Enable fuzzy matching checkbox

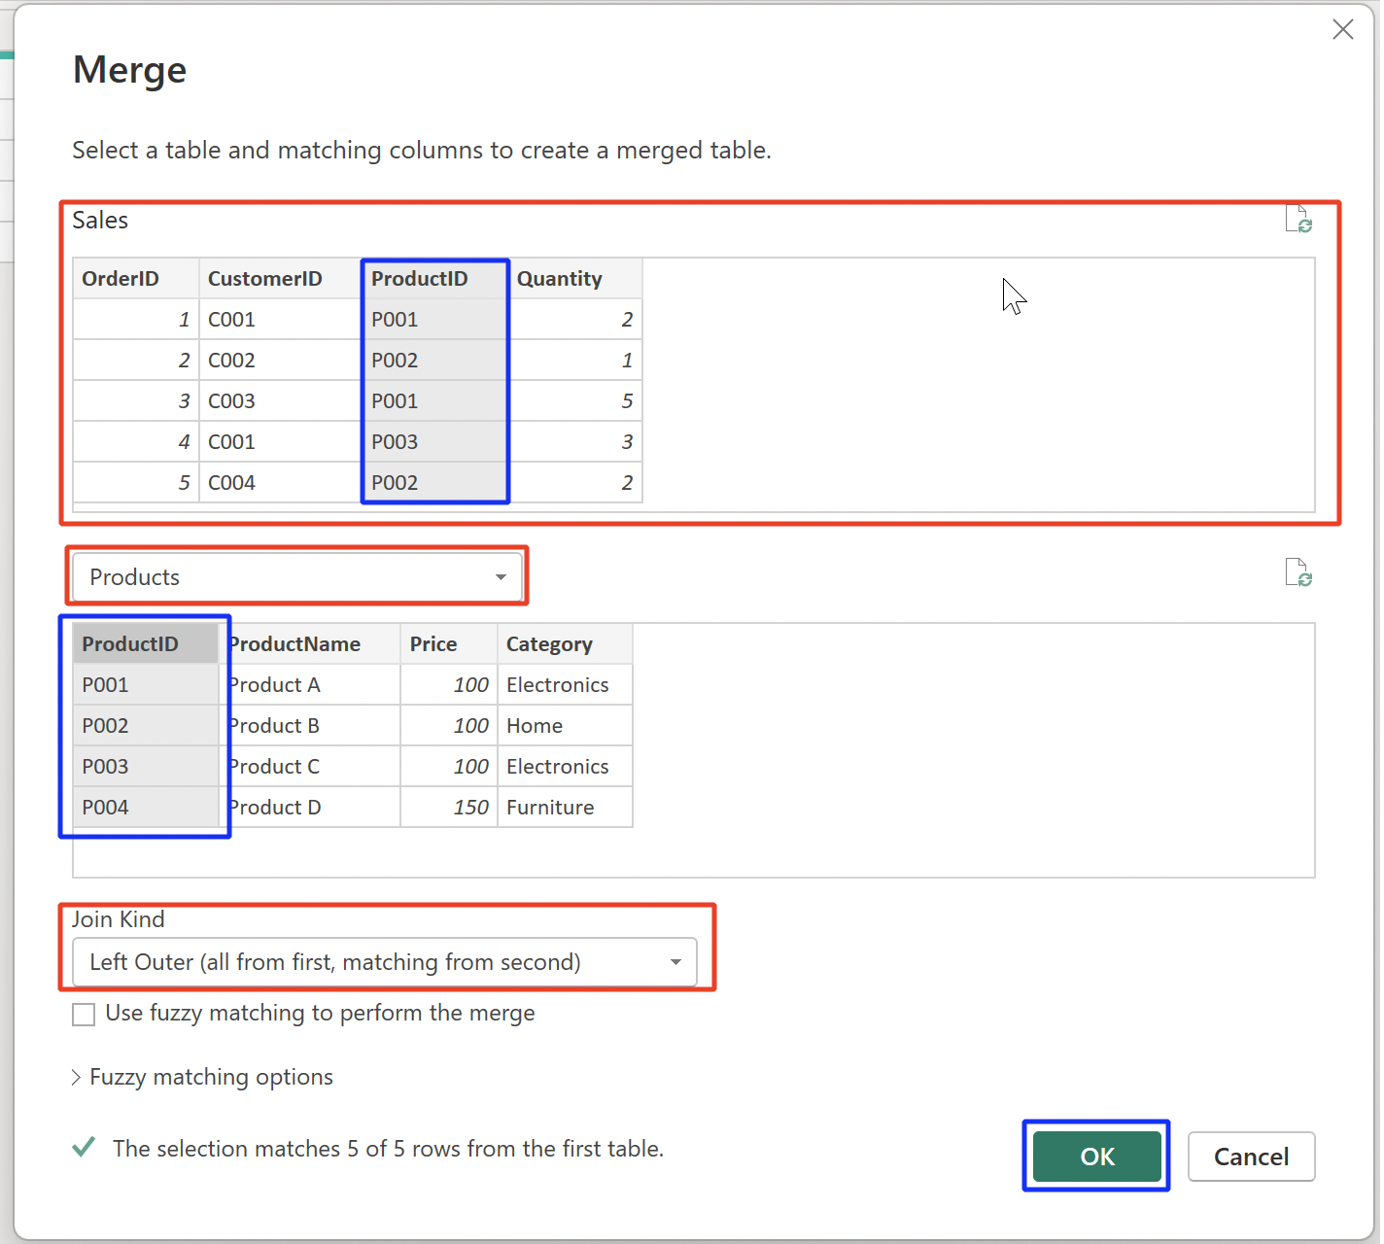84,1014
